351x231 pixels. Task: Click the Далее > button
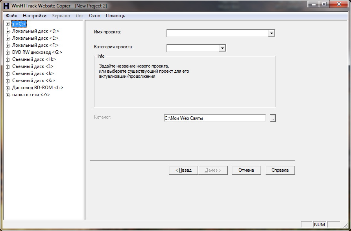tap(213, 170)
